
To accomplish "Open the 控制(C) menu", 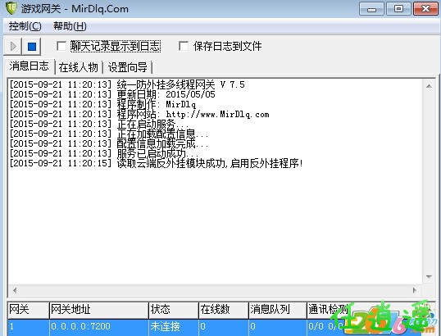I will 25,26.
